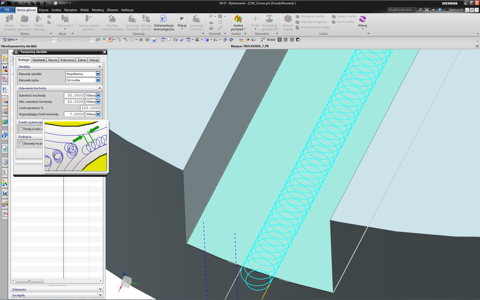Open Aplikacja ribbon tab
The image size is (480, 300).
pos(127,10)
